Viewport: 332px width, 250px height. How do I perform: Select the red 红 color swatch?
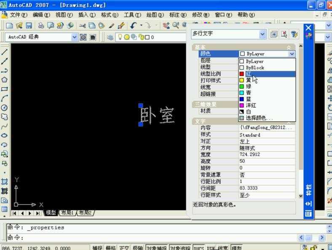coord(241,74)
